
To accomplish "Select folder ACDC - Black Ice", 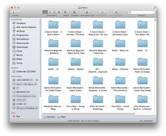I will coord(120,46).
